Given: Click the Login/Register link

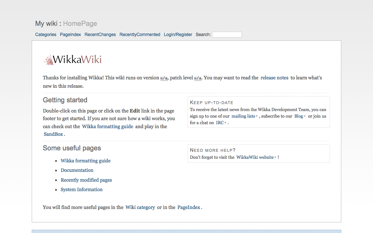Looking at the screenshot, I should [x=178, y=35].
